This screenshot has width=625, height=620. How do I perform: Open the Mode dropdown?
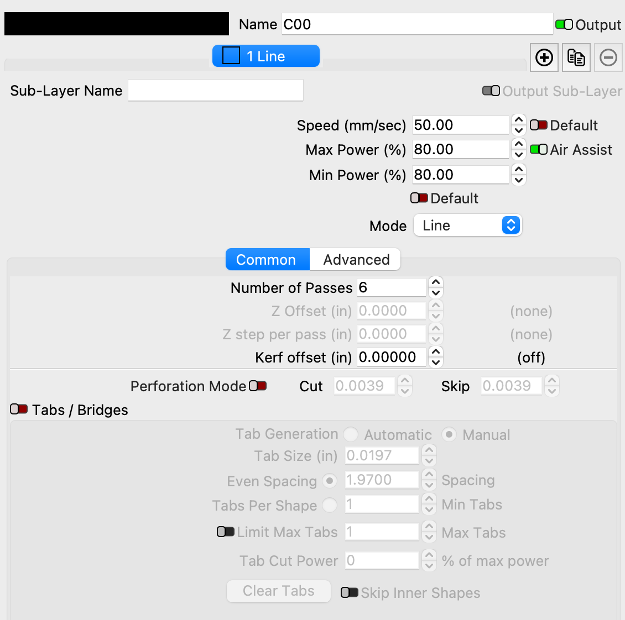coord(467,225)
